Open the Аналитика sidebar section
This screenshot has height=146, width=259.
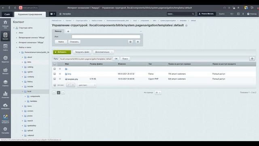[x=5, y=94]
